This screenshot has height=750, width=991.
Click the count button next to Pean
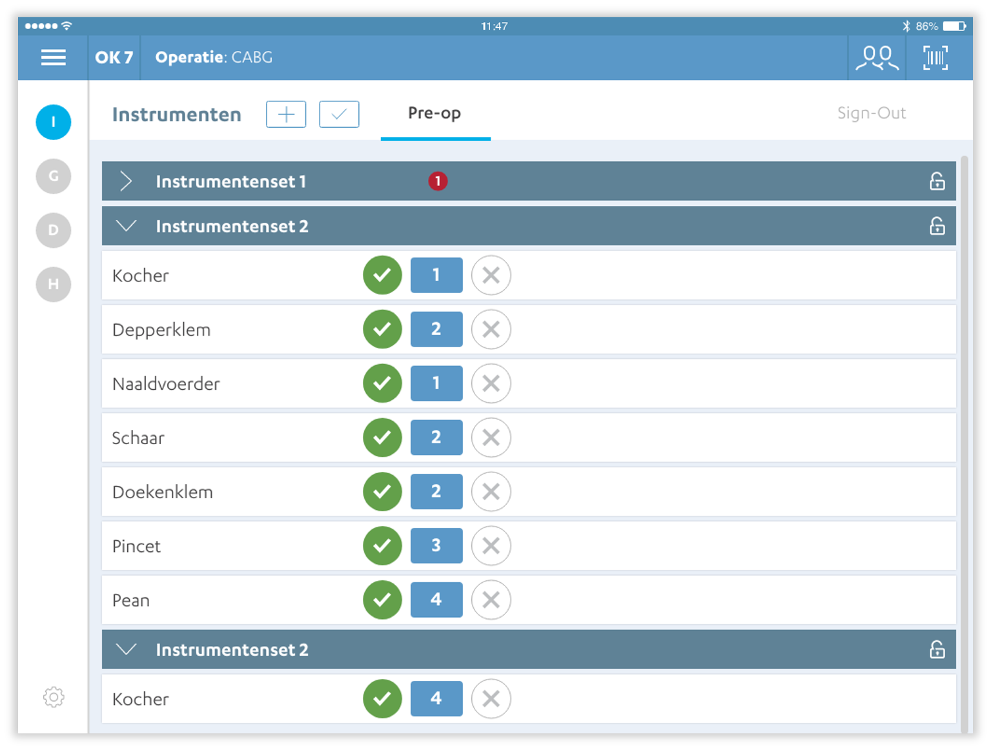(436, 600)
